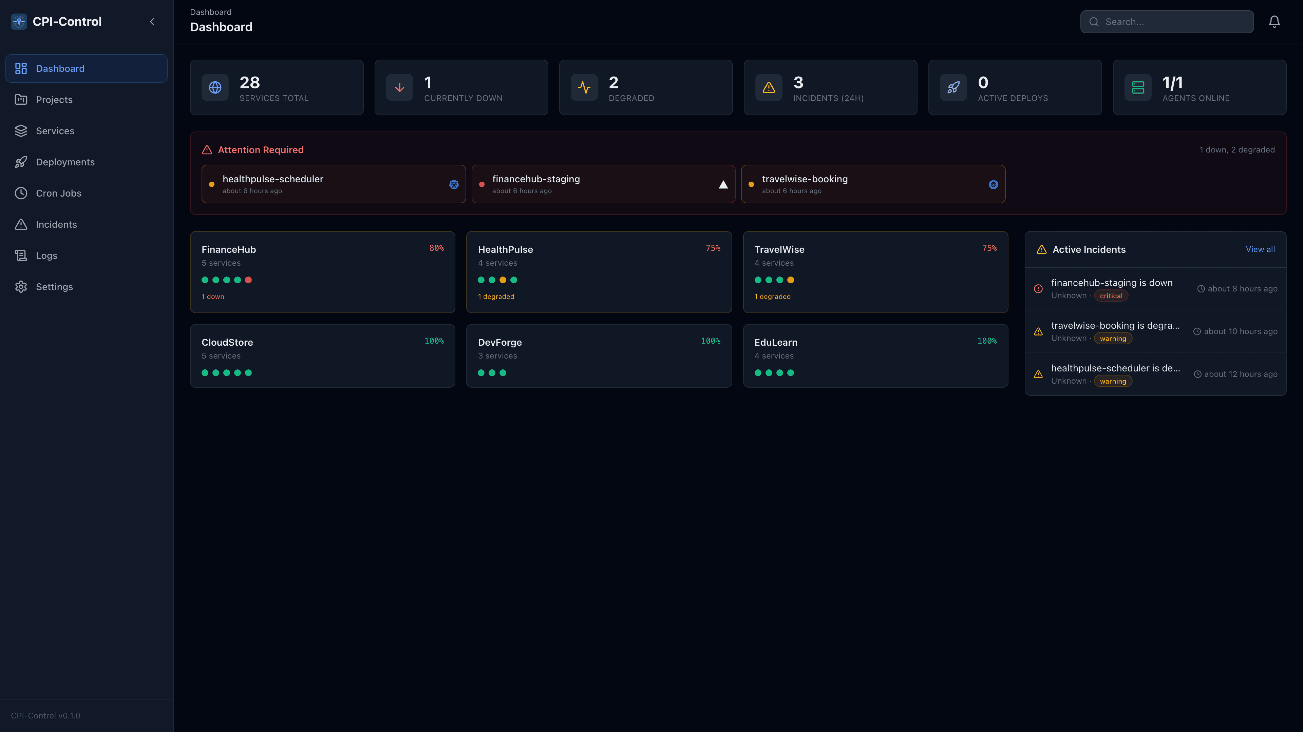The image size is (1303, 732).
Task: Select the Incidents warning icon
Action: pyautogui.click(x=21, y=224)
